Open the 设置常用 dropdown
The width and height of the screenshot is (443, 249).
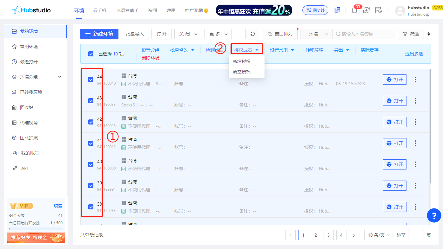point(282,50)
